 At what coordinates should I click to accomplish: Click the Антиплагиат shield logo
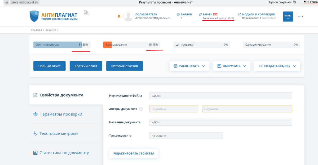34,16
